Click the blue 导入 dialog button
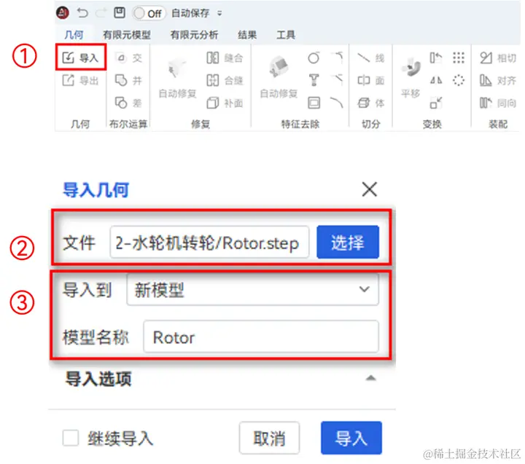 pos(351,438)
